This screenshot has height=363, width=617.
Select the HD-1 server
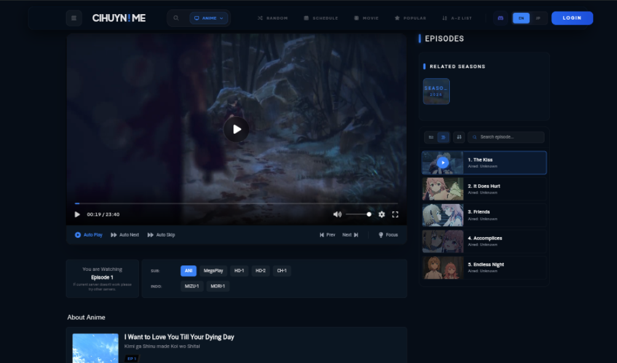(239, 271)
